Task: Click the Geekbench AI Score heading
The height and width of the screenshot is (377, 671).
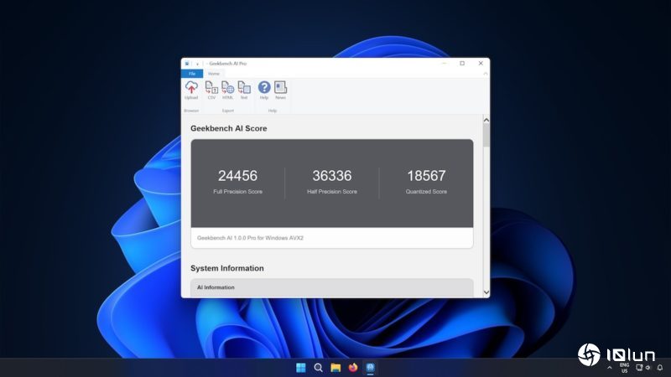Action: click(228, 128)
